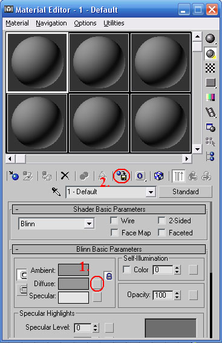Screen dimensions: 222x343
Task: Click the Go to Parent icon
Action: pyautogui.click(x=193, y=176)
